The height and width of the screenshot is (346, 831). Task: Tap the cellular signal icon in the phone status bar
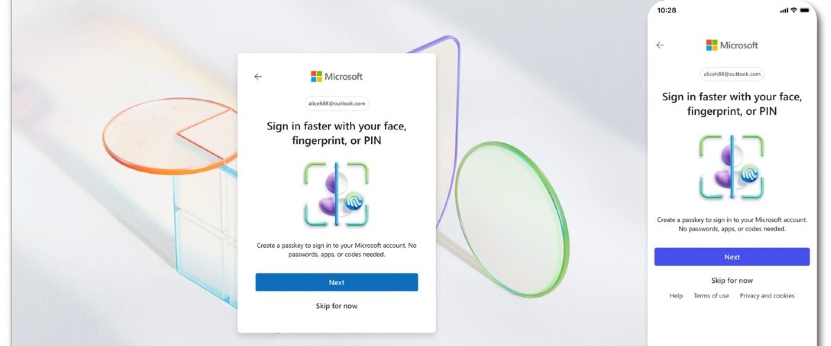(785, 10)
